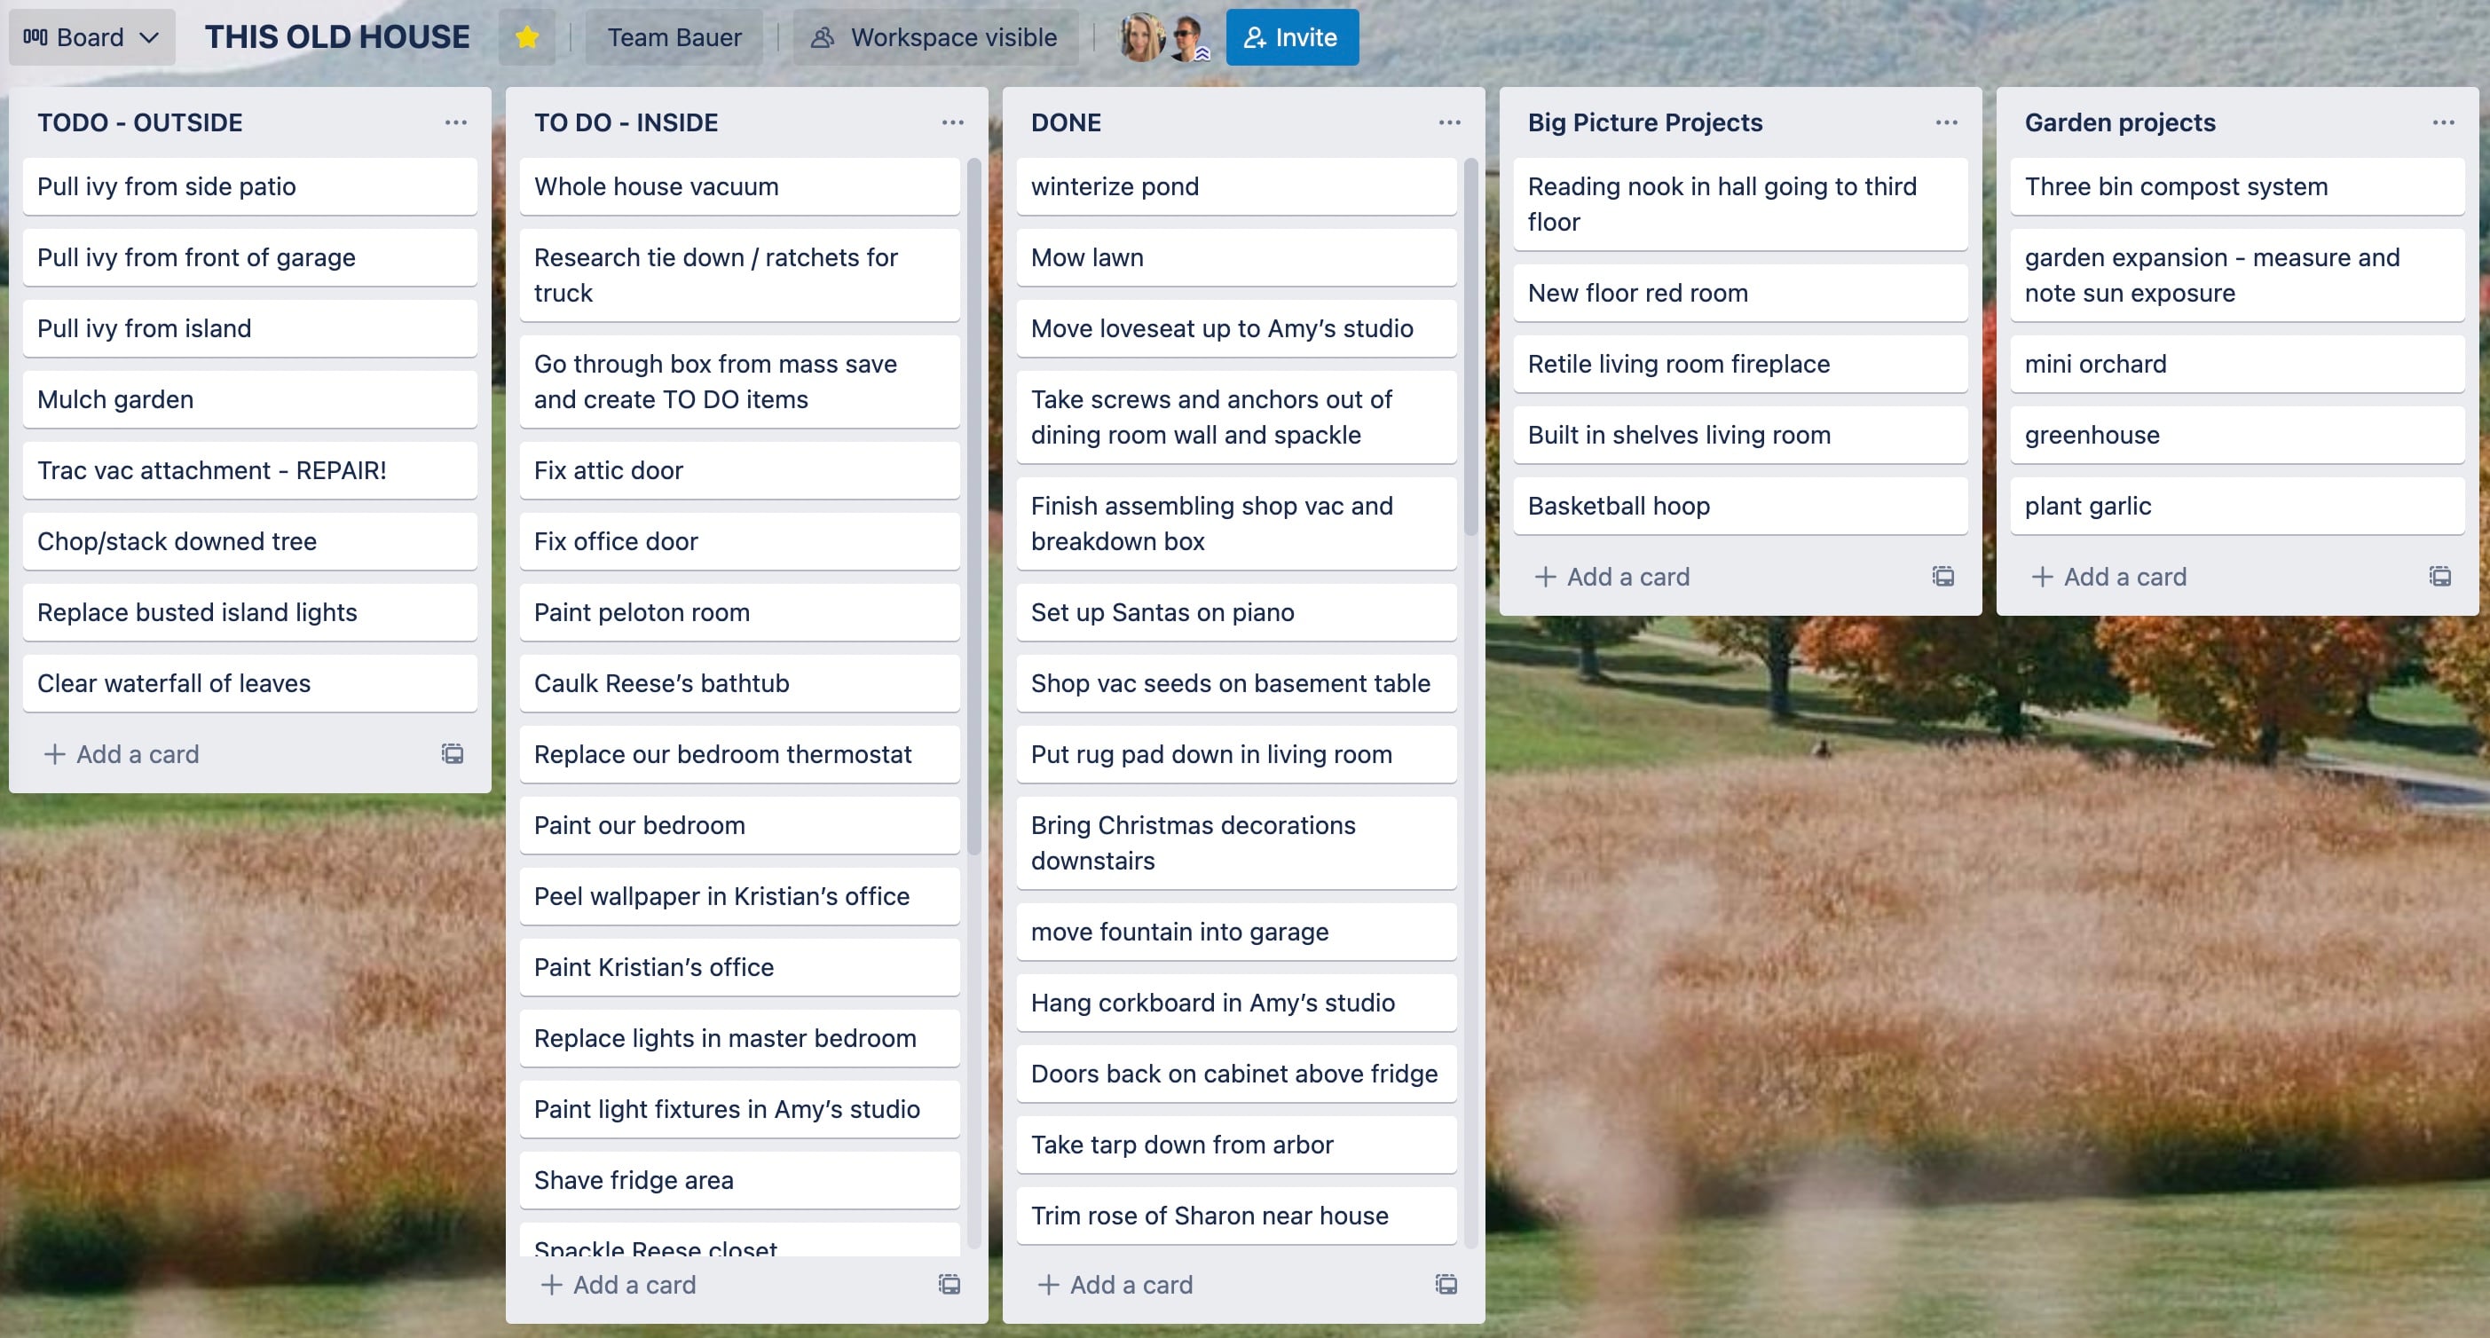Open the TO DO - INSIDE list actions menu
The width and height of the screenshot is (2490, 1338).
pyautogui.click(x=952, y=122)
